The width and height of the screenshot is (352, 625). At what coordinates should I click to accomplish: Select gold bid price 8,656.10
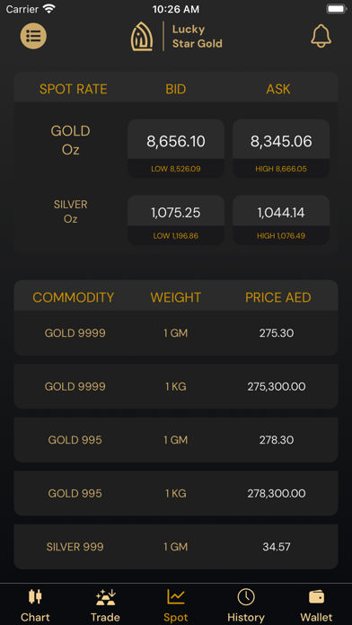pyautogui.click(x=176, y=142)
